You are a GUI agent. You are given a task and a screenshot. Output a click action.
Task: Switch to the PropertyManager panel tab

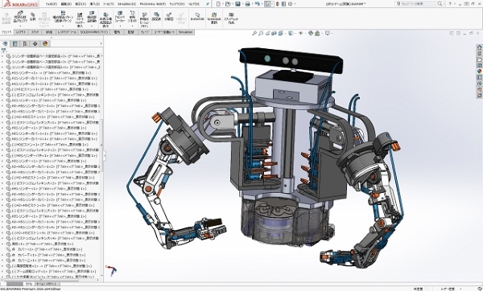pyautogui.click(x=14, y=43)
